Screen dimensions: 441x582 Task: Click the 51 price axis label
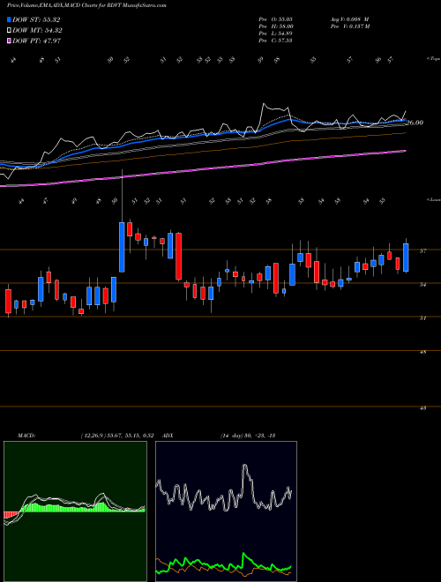(422, 318)
